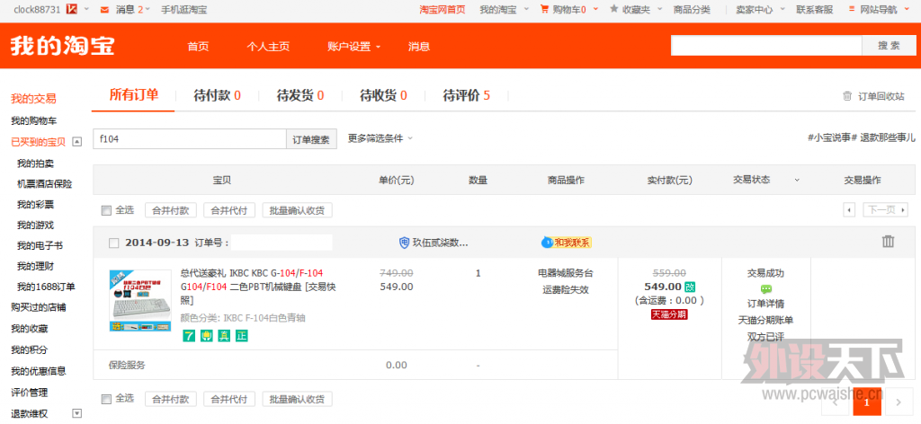Click the bottom 批量确认收货 button
Screen dimensions: 921x424
click(297, 400)
